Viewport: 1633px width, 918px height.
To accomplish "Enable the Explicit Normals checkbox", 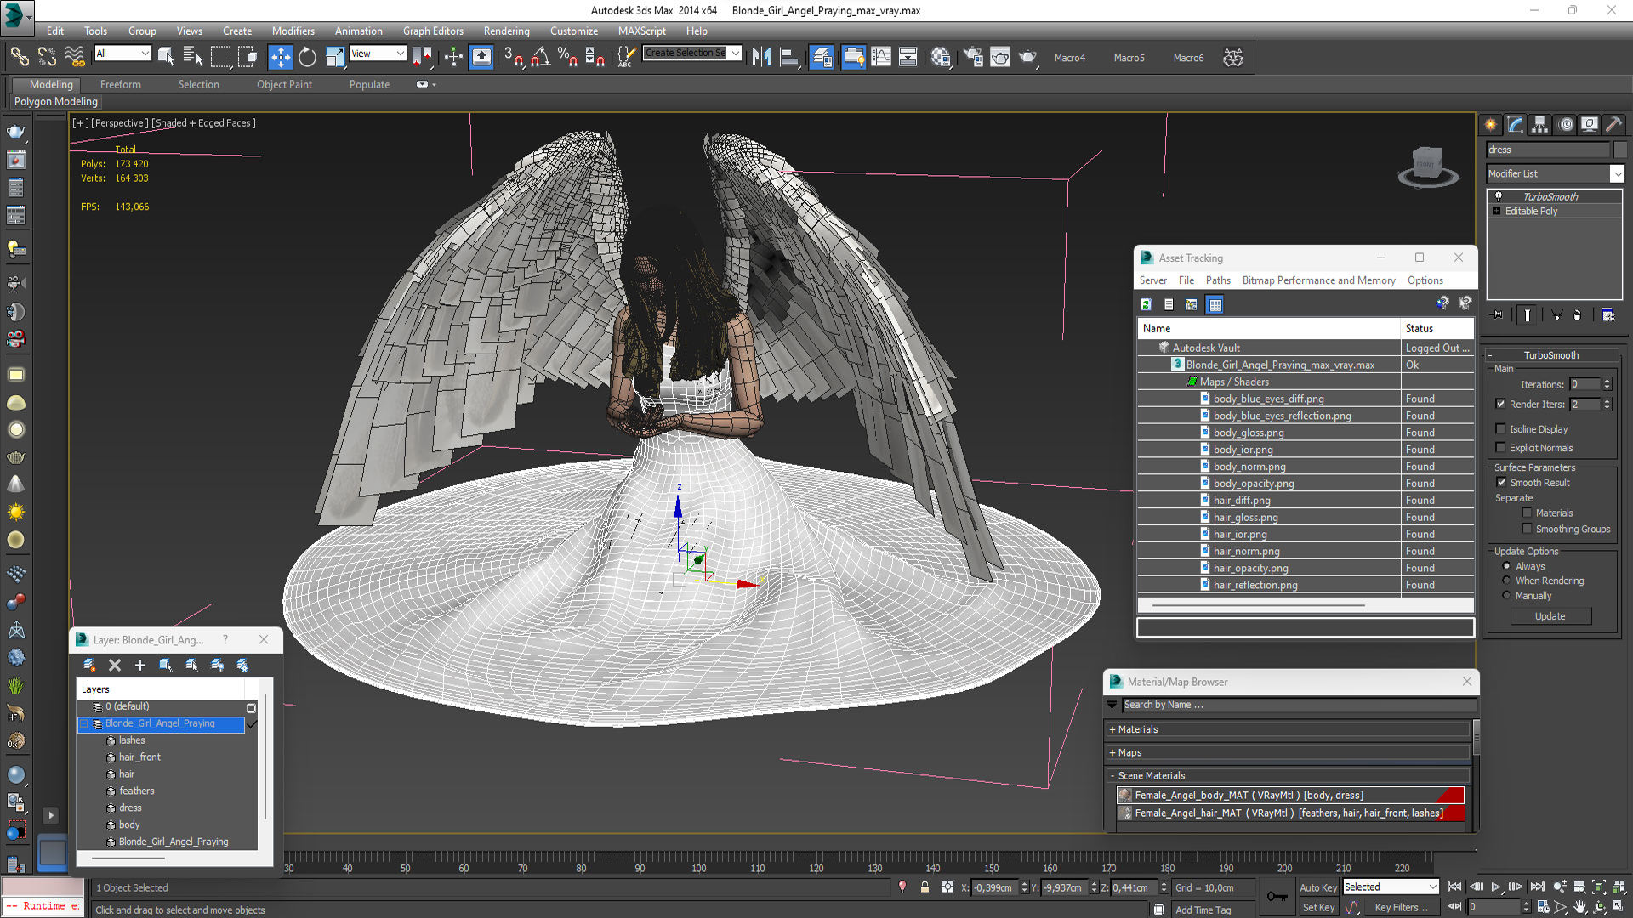I will [x=1500, y=448].
